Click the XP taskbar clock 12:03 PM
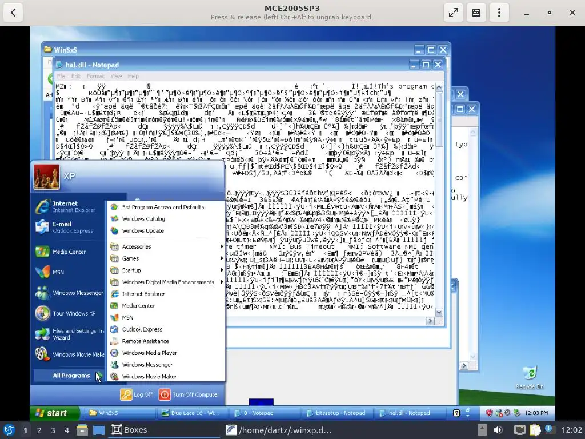Viewport: 585px width, 439px height. coord(536,413)
